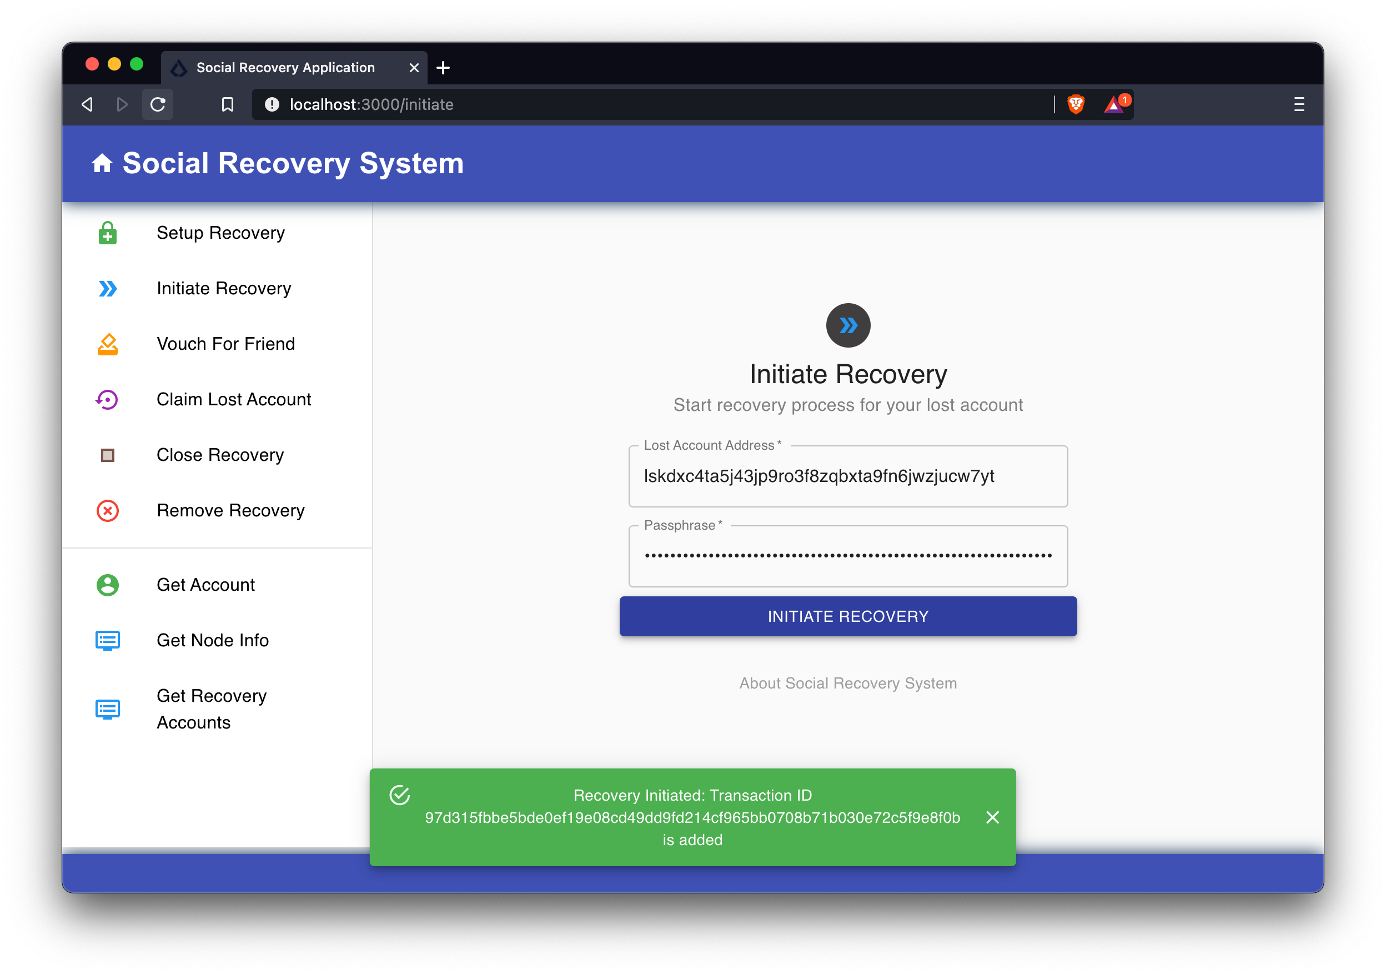Reload the page with the refresh button
This screenshot has width=1386, height=975.
pyautogui.click(x=158, y=104)
